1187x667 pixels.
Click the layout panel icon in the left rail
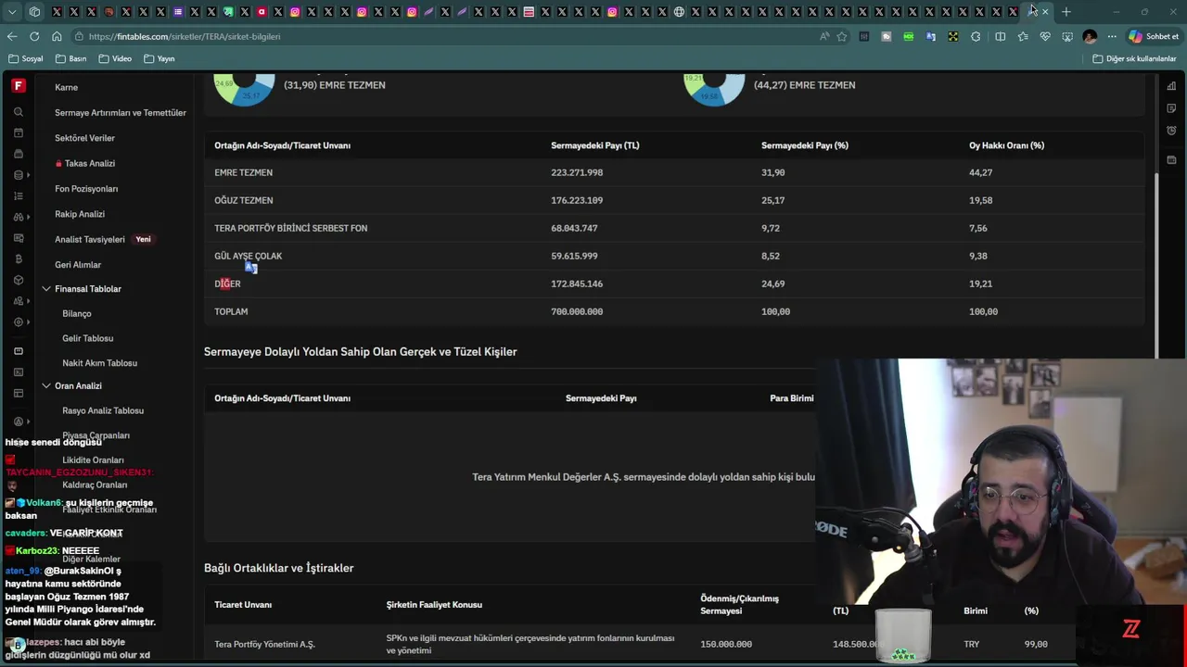(19, 394)
